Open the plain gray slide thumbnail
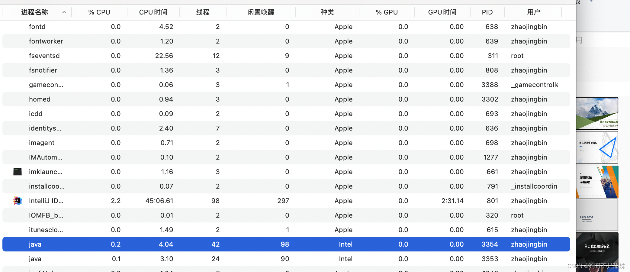The width and height of the screenshot is (630, 272). coord(597,215)
